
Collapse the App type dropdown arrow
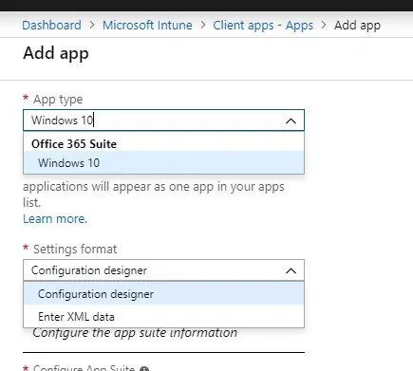pos(291,121)
